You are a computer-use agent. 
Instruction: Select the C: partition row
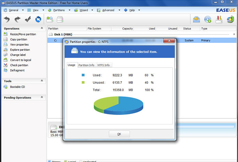tap(142, 40)
